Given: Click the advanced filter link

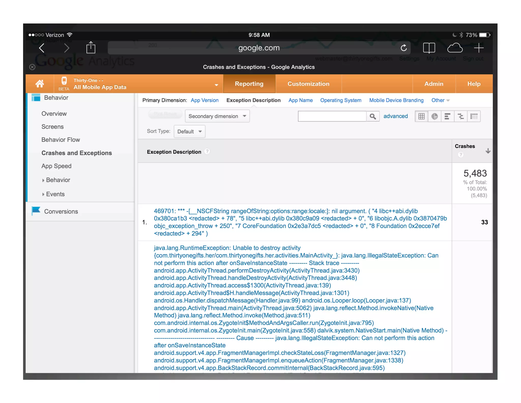Looking at the screenshot, I should pos(396,116).
